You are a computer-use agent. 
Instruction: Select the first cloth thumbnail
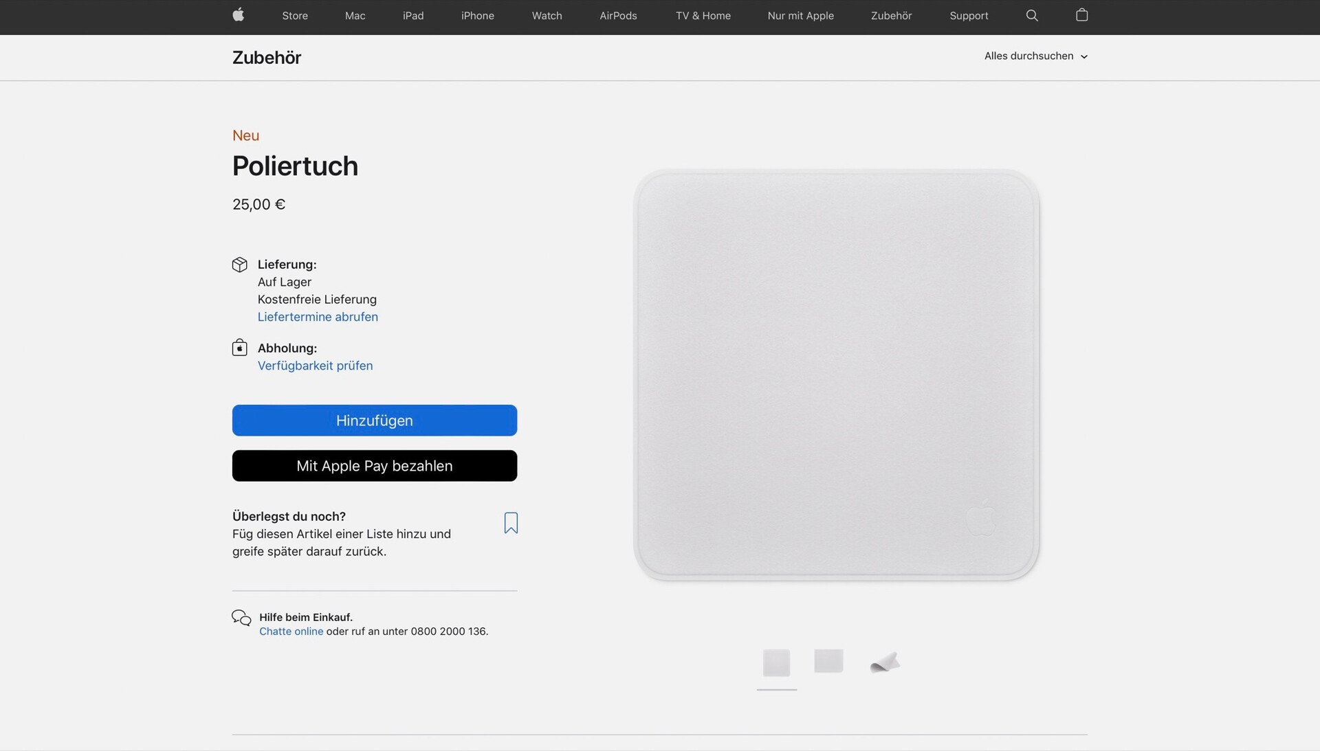pos(777,663)
